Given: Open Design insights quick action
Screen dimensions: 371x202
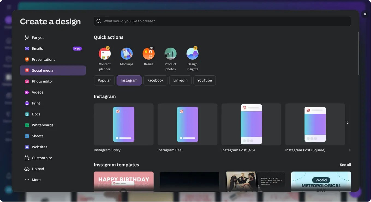Looking at the screenshot, I should click(x=192, y=54).
